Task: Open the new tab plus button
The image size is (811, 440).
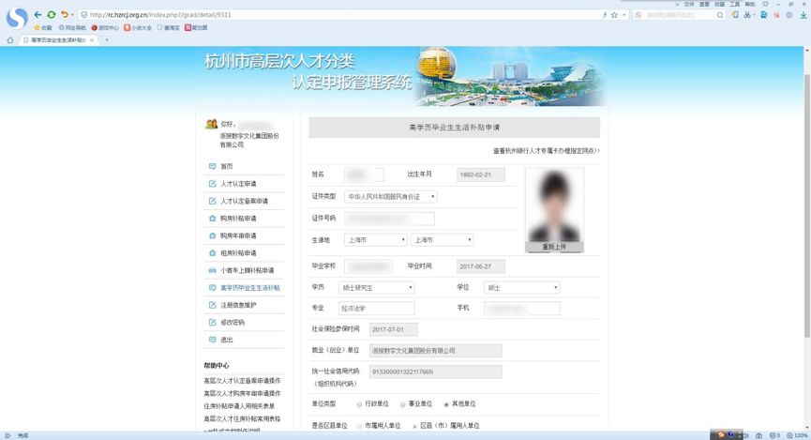Action: pos(107,39)
